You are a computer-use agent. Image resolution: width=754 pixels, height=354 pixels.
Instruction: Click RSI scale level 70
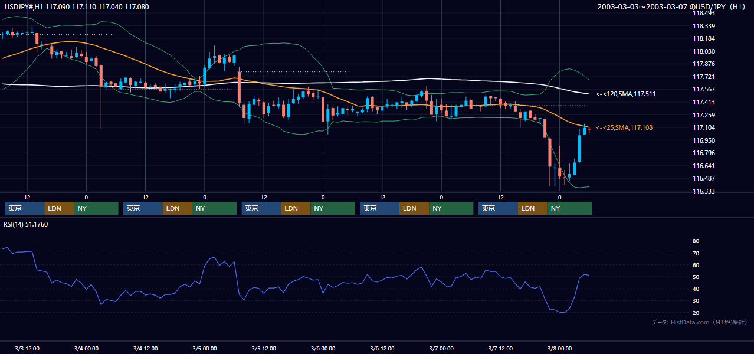pos(696,253)
